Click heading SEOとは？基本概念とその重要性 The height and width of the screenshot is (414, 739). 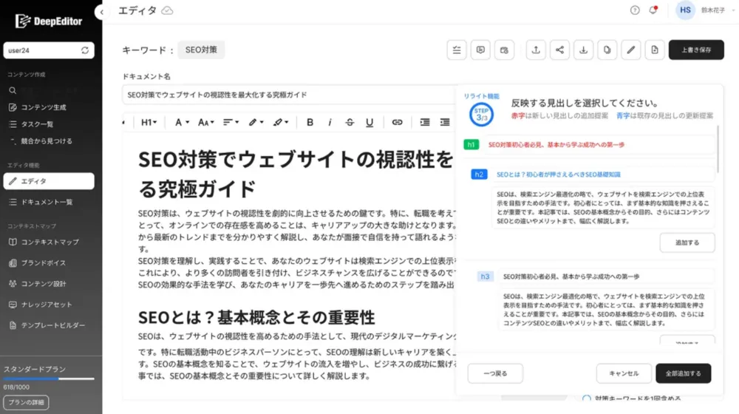(256, 318)
